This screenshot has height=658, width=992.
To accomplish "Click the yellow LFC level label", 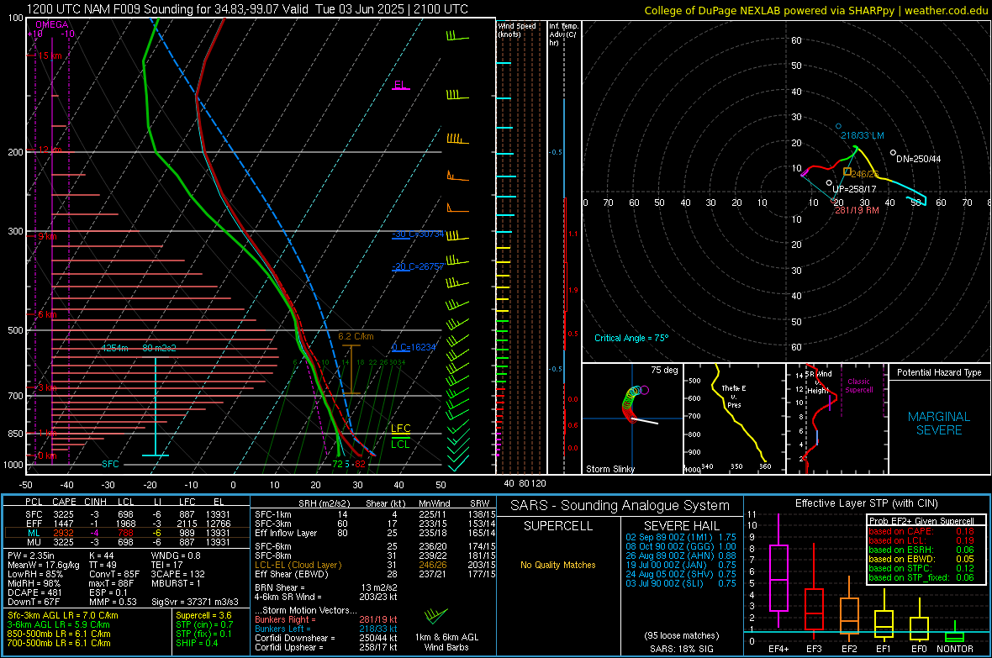I will click(400, 429).
